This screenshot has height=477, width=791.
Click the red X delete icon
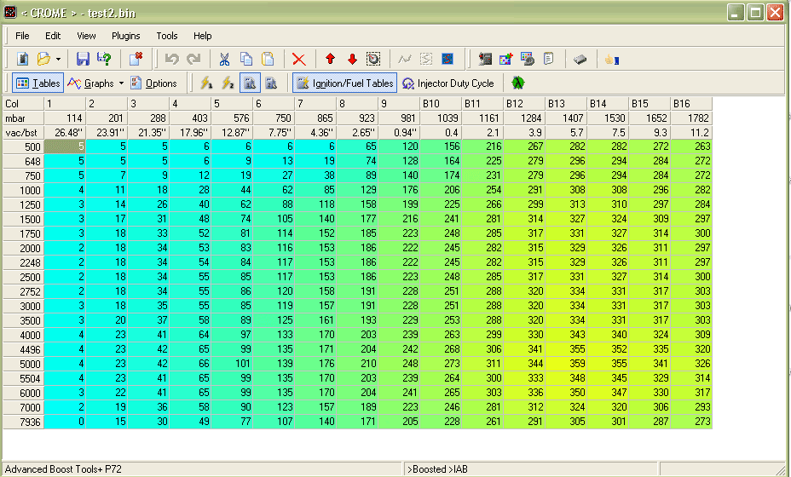298,59
